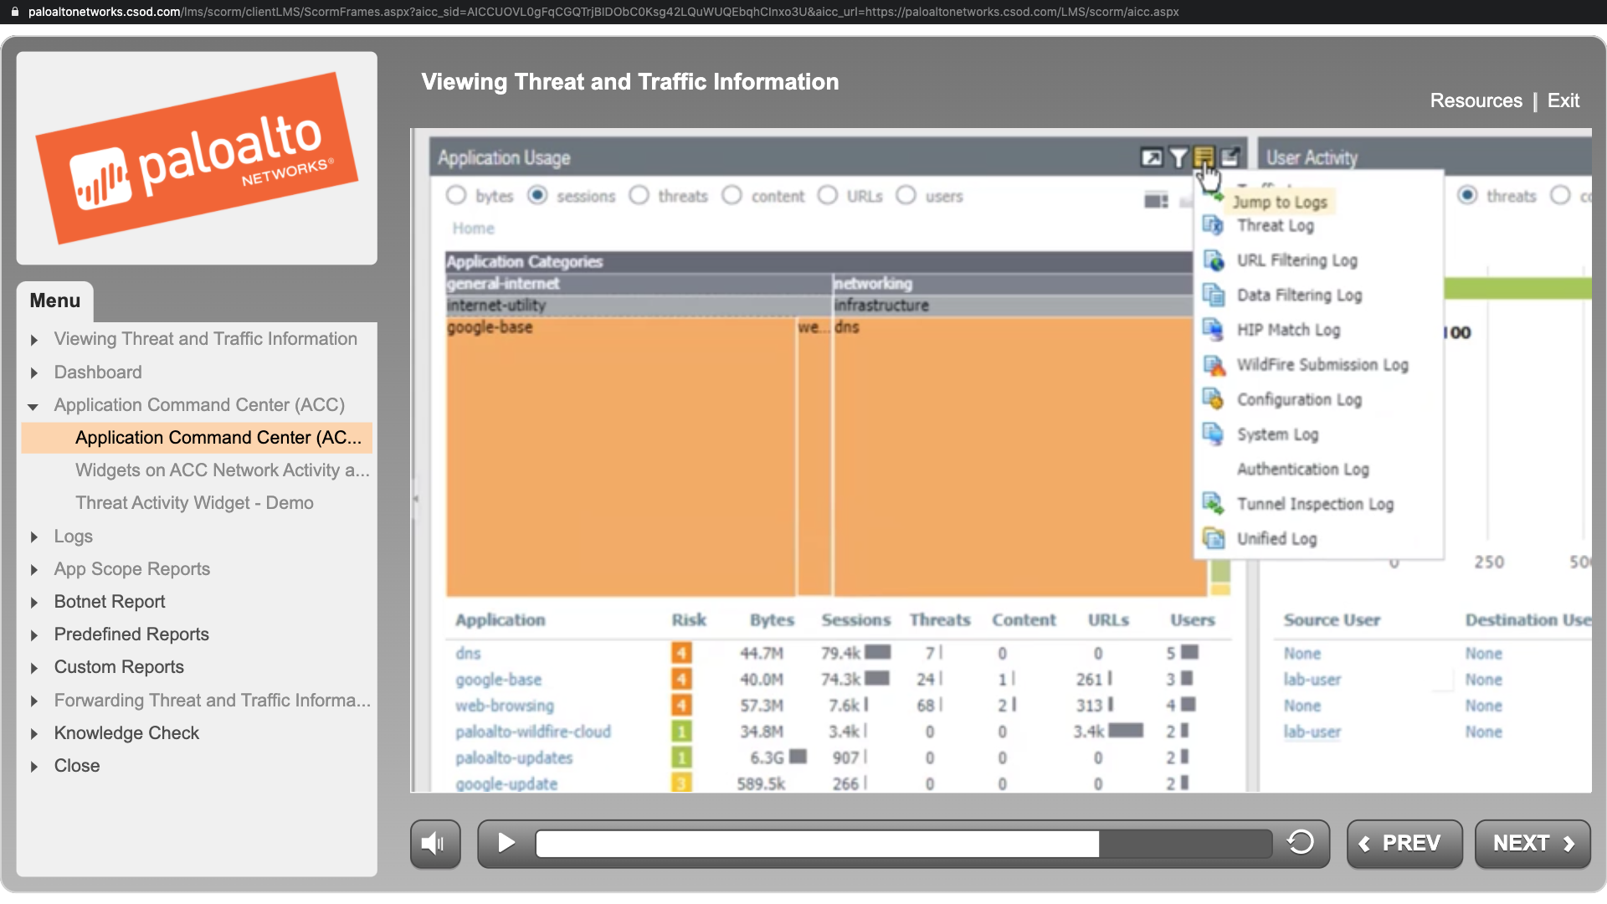Select the bytes radio button

456,195
